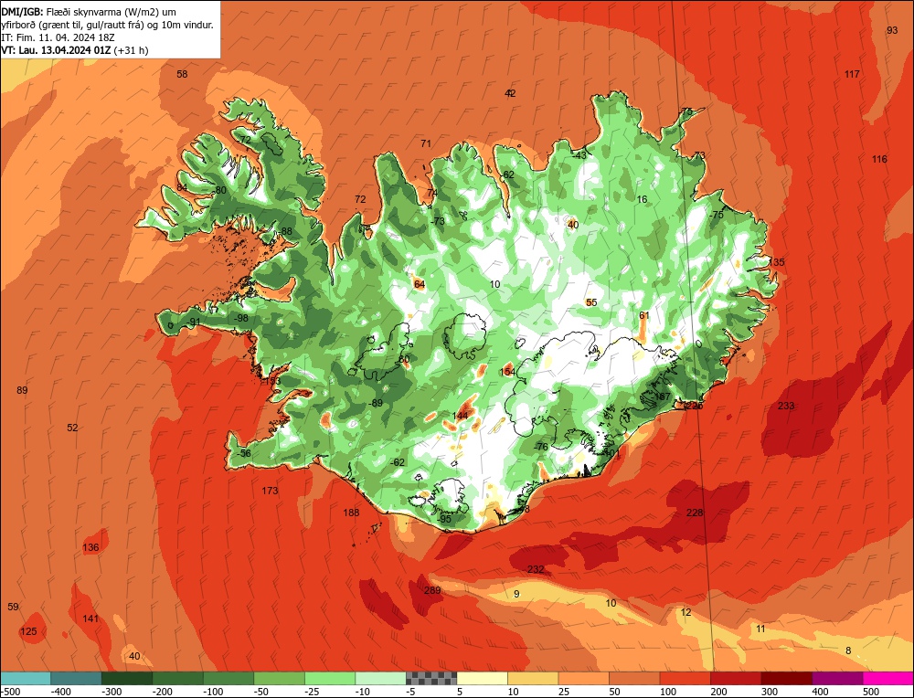Click the '(+31 h)' forecast offset

pos(131,50)
